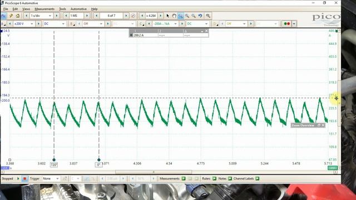Viewport: 356px width, 200px height.
Task: Open the -200A..1kA range dropdown
Action: click(x=175, y=24)
